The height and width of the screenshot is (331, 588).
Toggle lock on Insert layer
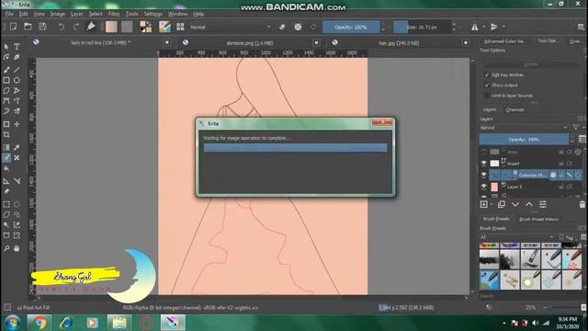click(561, 164)
